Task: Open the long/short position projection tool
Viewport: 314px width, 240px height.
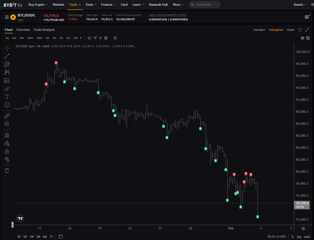Action: [x=7, y=80]
